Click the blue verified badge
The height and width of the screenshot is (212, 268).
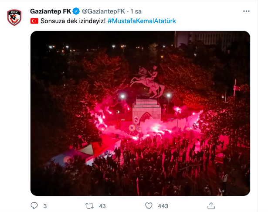pyautogui.click(x=76, y=11)
